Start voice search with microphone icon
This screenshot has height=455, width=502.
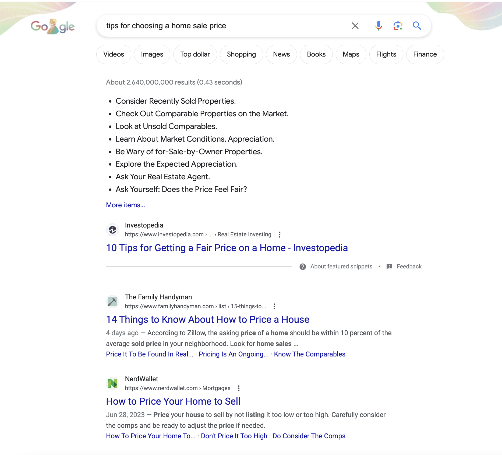pyautogui.click(x=378, y=26)
